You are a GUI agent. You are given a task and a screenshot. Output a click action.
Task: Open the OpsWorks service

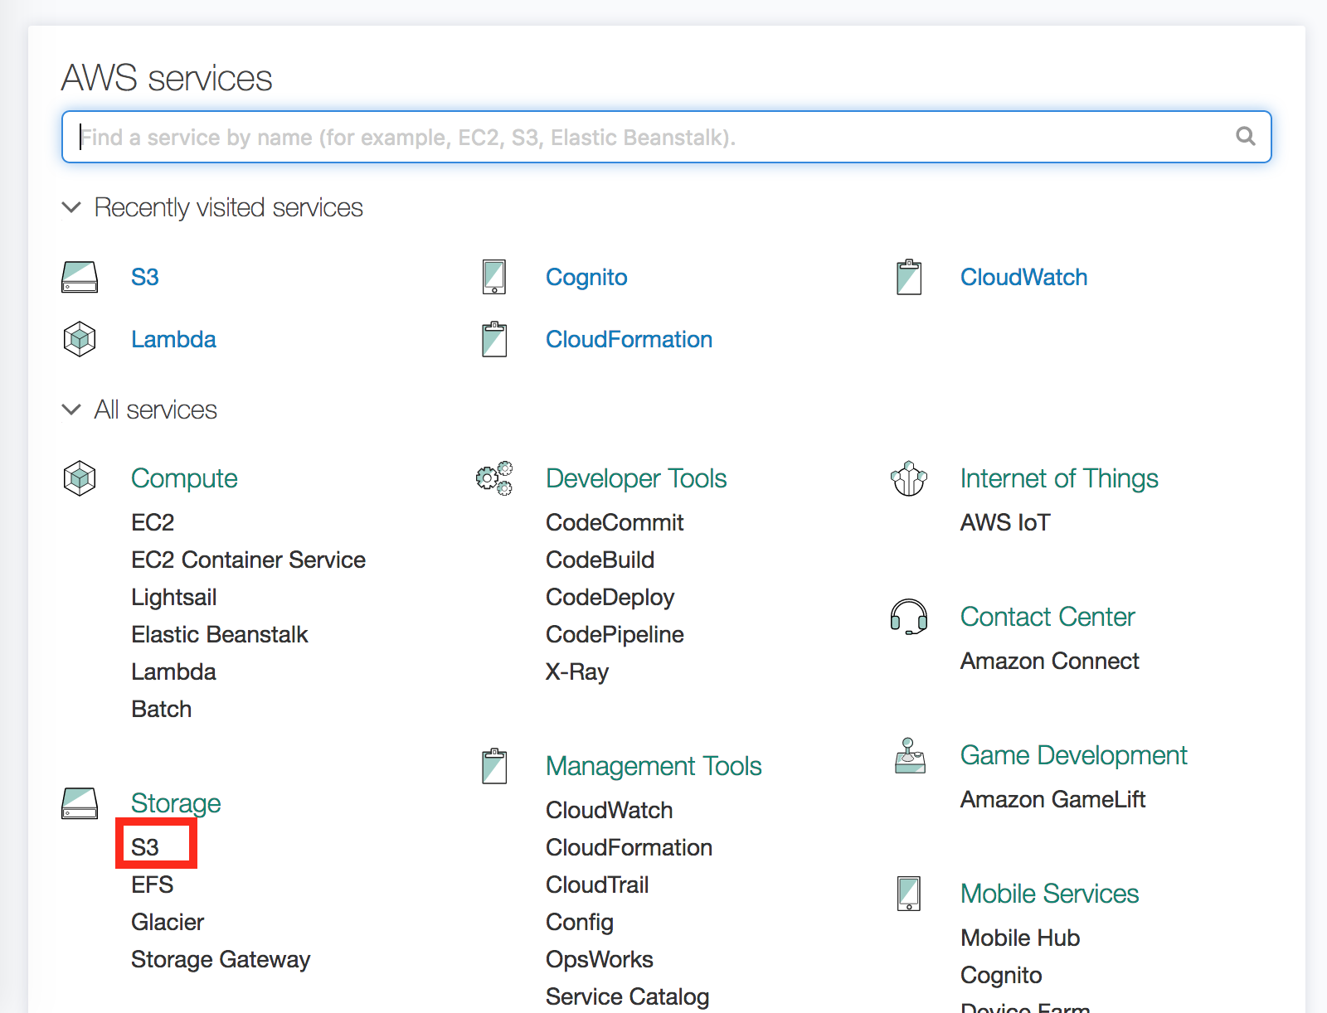600,959
